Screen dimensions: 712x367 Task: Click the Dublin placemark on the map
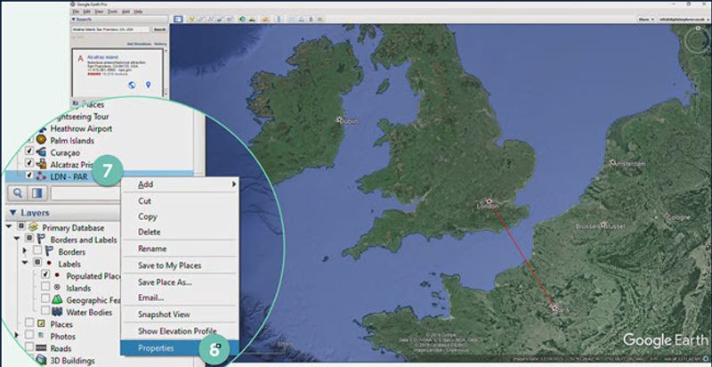click(x=339, y=119)
